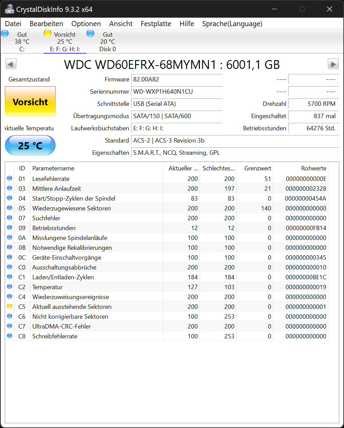Click the blue status orb for Disk 0

pyautogui.click(x=90, y=33)
